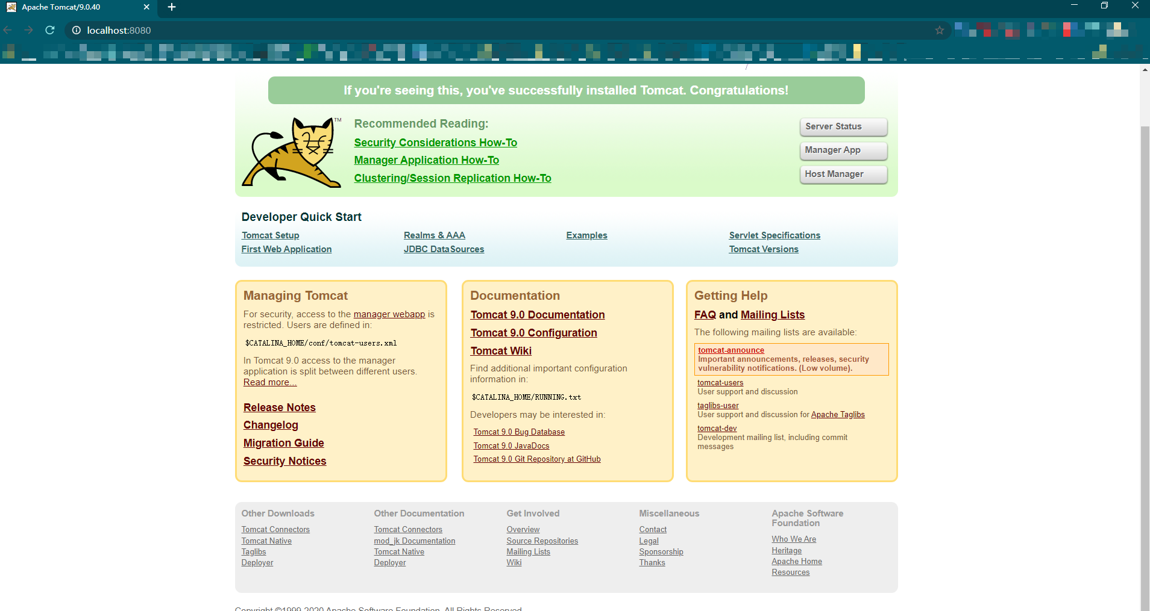Launch the Manager App
Viewport: 1150px width, 611px height.
[x=844, y=150]
